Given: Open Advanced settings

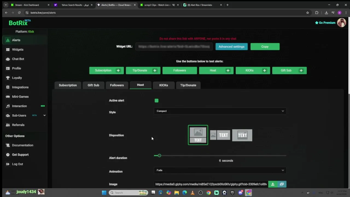Looking at the screenshot, I should pos(232,47).
